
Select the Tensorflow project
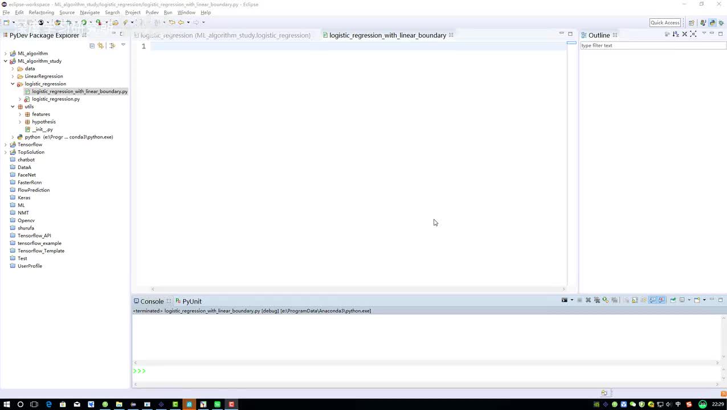click(x=30, y=145)
